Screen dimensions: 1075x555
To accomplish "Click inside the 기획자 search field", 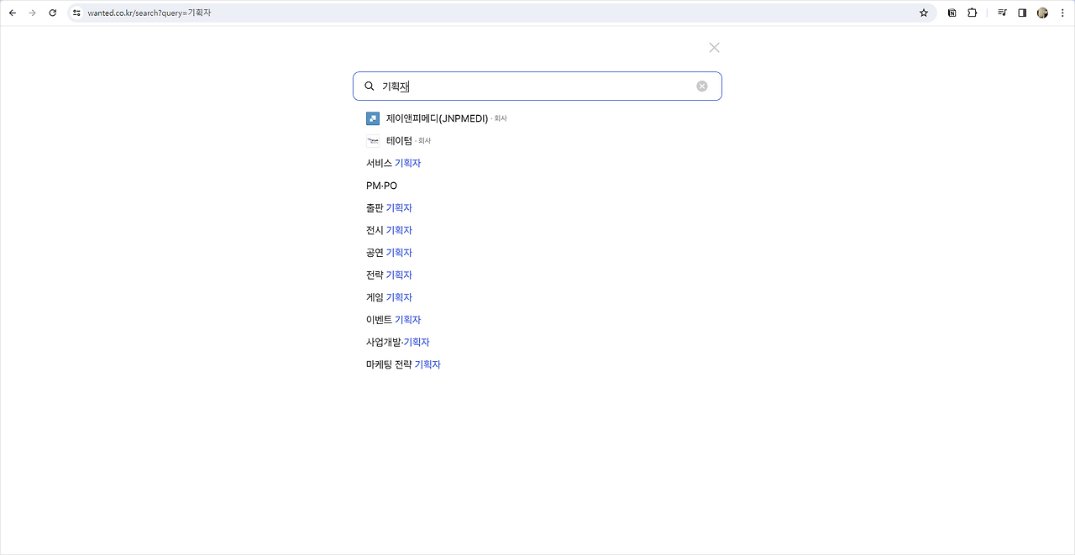I will 537,86.
